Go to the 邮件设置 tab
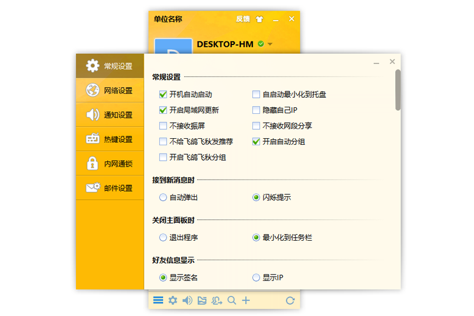This screenshot has height=316, width=474. [110, 188]
